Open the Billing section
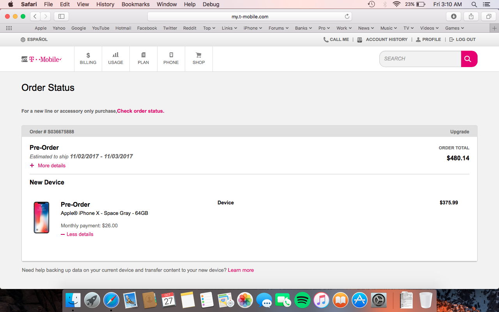Viewport: 499px width, 312px height. (x=88, y=59)
